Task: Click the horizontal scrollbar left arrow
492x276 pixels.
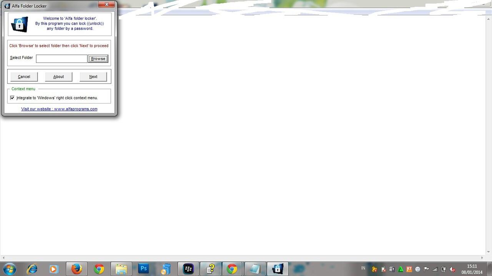Action: click(3, 258)
